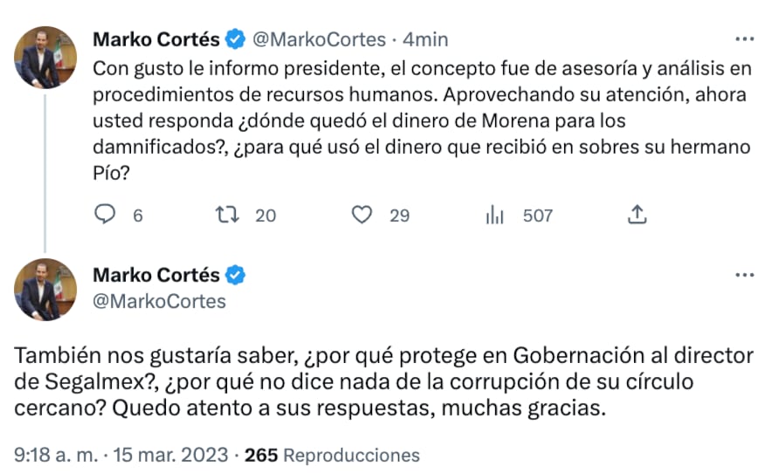The width and height of the screenshot is (772, 473).
Task: Open view analytics bar-chart icon
Action: click(495, 215)
